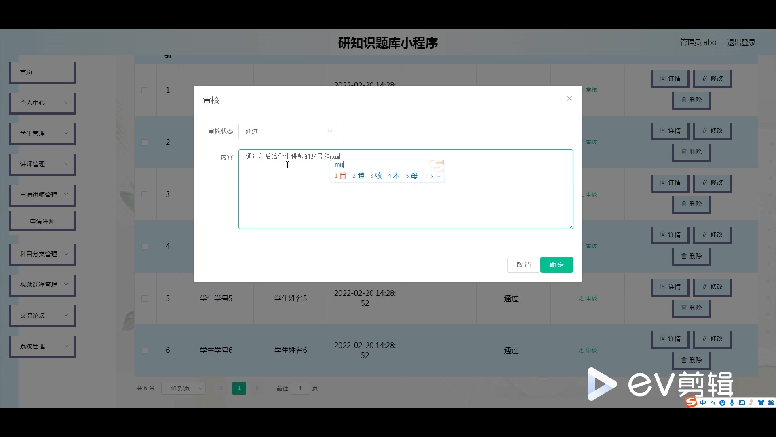This screenshot has width=776, height=437.
Task: Click the 确定 confirm button
Action: point(556,265)
